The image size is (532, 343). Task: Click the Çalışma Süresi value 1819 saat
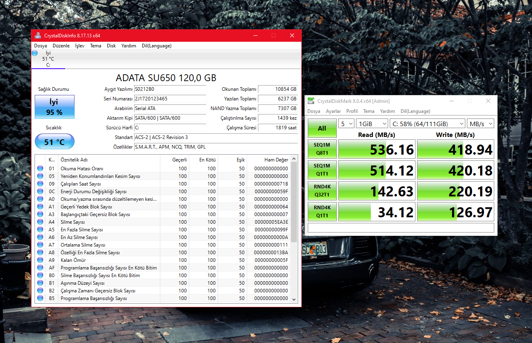[278, 128]
